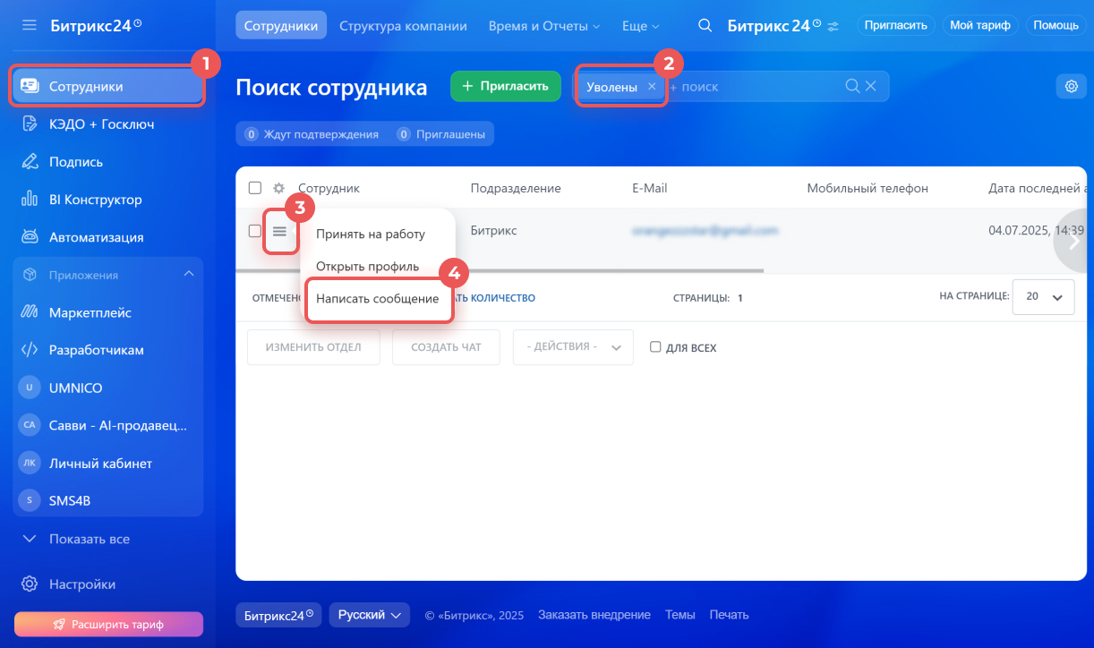Sort by the Подразделение column header

point(516,188)
